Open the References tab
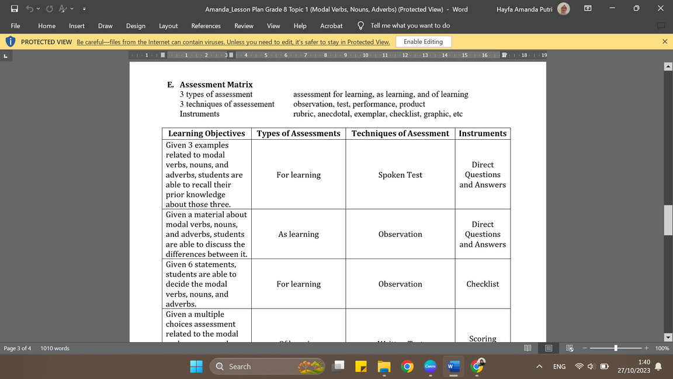 point(206,26)
